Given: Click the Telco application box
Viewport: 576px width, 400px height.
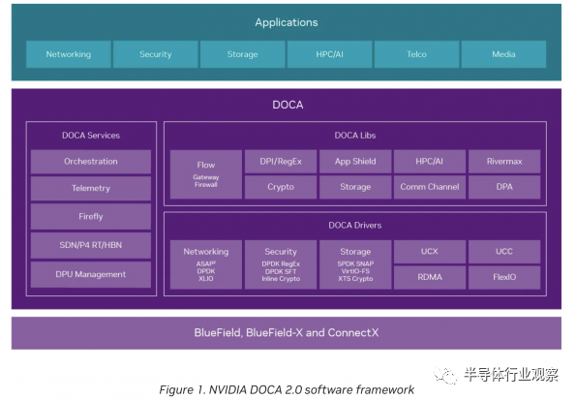Looking at the screenshot, I should [416, 54].
